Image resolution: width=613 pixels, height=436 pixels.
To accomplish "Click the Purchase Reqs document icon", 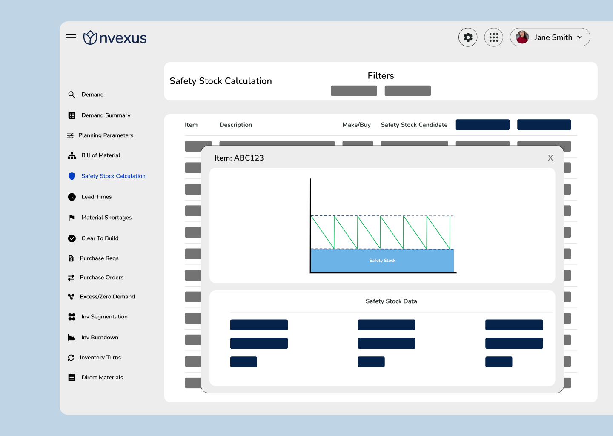I will (x=71, y=258).
